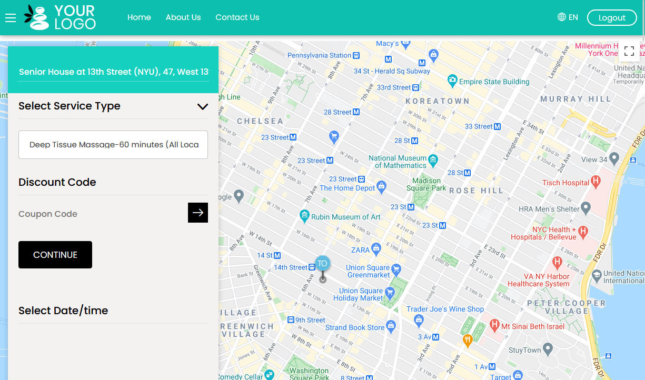Viewport: 645px width, 380px height.
Task: Open About Us page
Action: tap(183, 17)
